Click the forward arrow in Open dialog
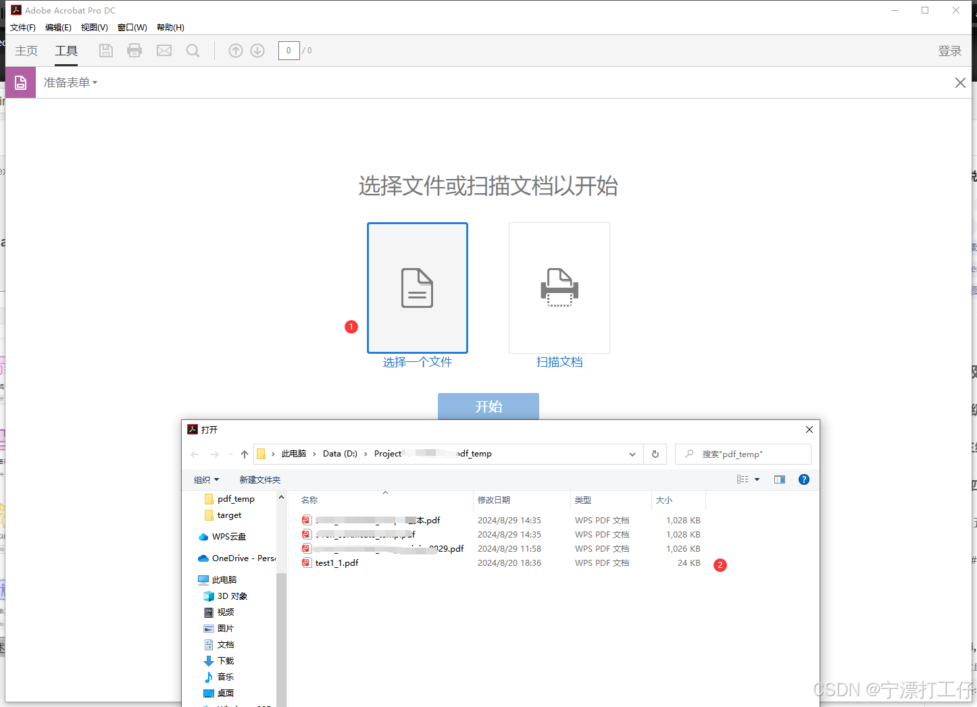Screen dimensions: 977x707 [215, 454]
